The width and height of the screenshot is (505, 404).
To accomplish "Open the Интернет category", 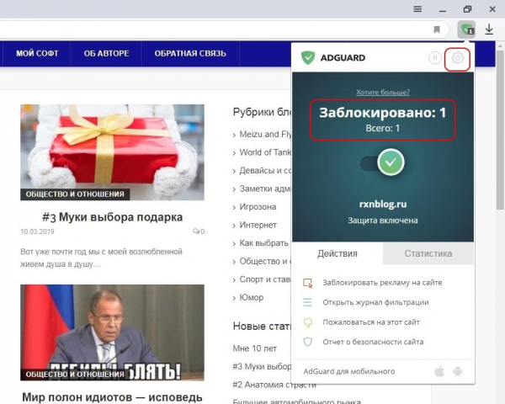I will click(258, 225).
